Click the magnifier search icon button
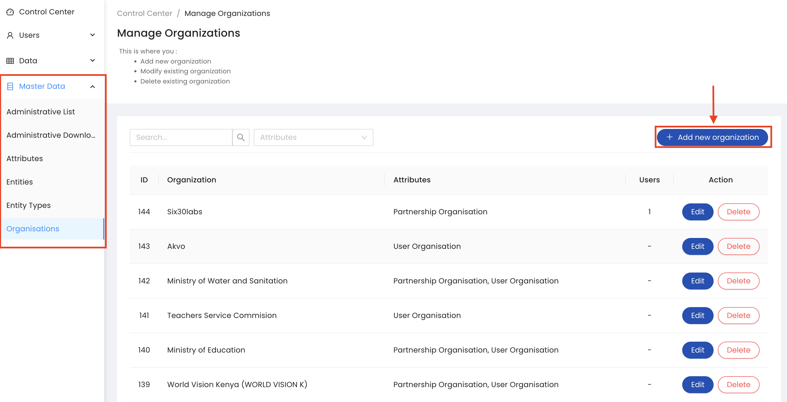 pyautogui.click(x=241, y=137)
